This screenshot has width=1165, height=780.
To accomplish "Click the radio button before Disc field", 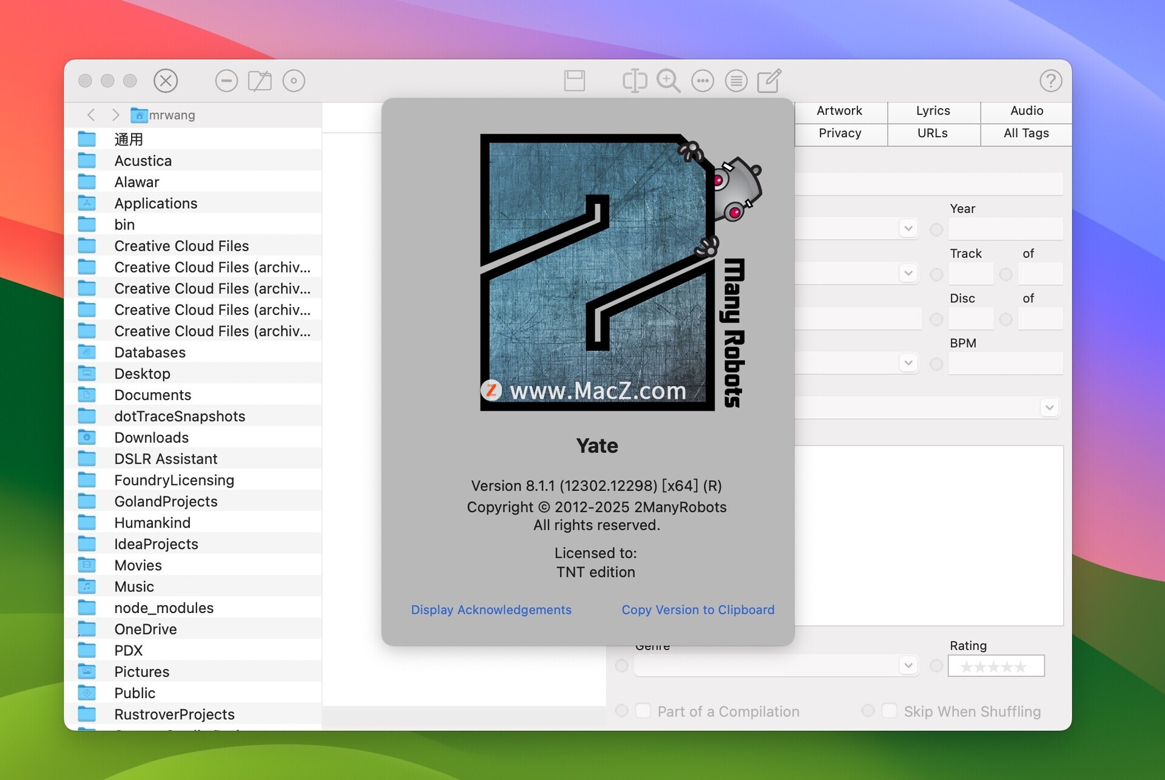I will pos(936,319).
